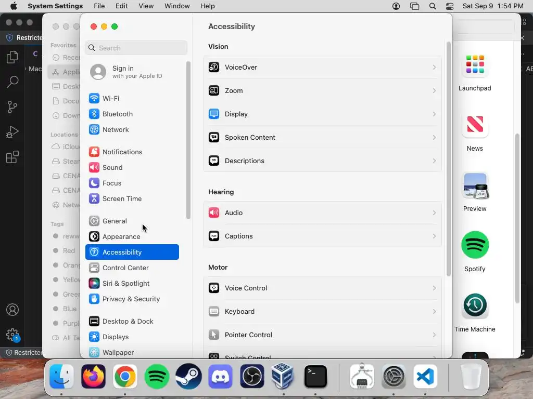The width and height of the screenshot is (533, 399).
Task: Expand Descriptions row chevron
Action: pos(434,161)
